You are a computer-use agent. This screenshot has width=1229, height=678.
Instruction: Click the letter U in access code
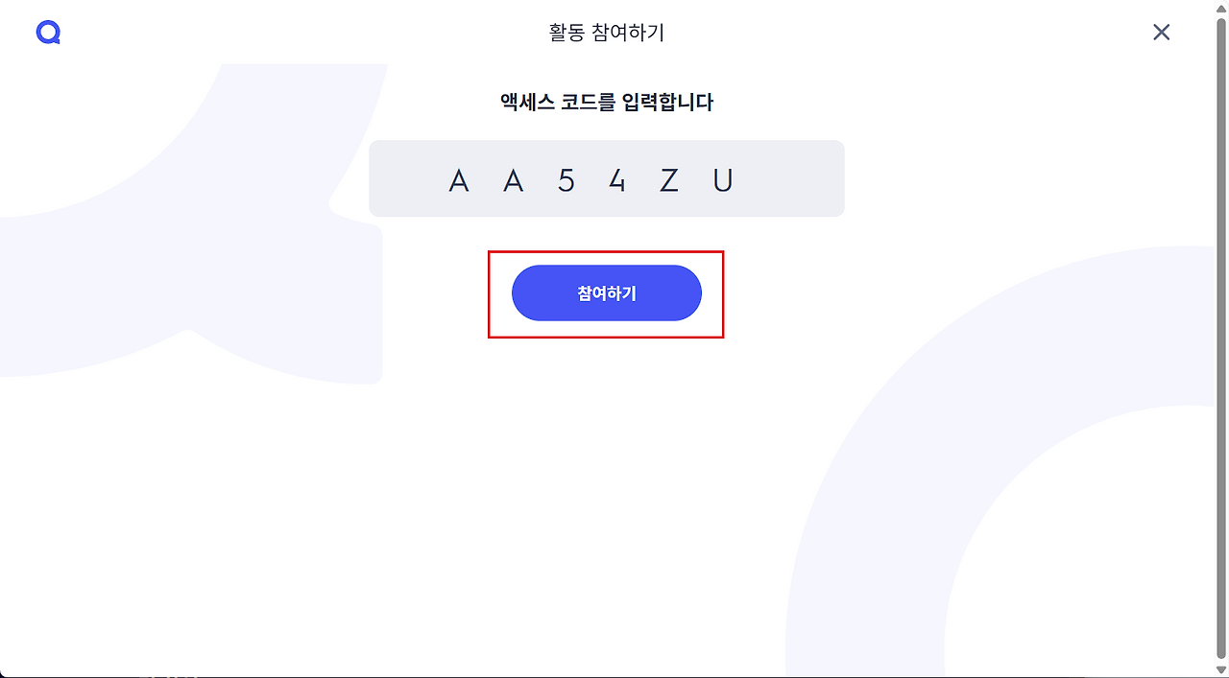click(x=723, y=180)
